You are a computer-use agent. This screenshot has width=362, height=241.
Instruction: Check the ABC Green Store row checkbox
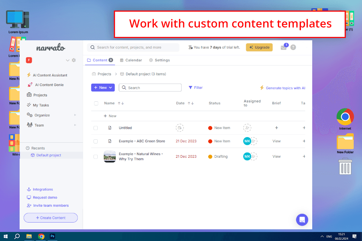tap(95, 141)
